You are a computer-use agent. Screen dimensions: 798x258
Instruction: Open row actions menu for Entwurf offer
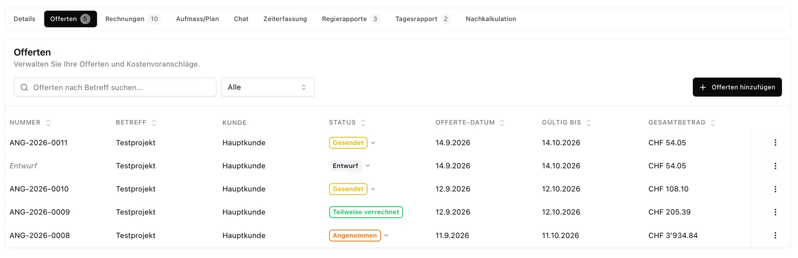(775, 166)
